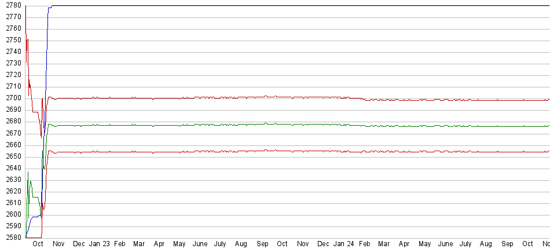Image resolution: width=550 pixels, height=252 pixels.
Task: Click the Dec label just before Jan 24
Action: 323,244
